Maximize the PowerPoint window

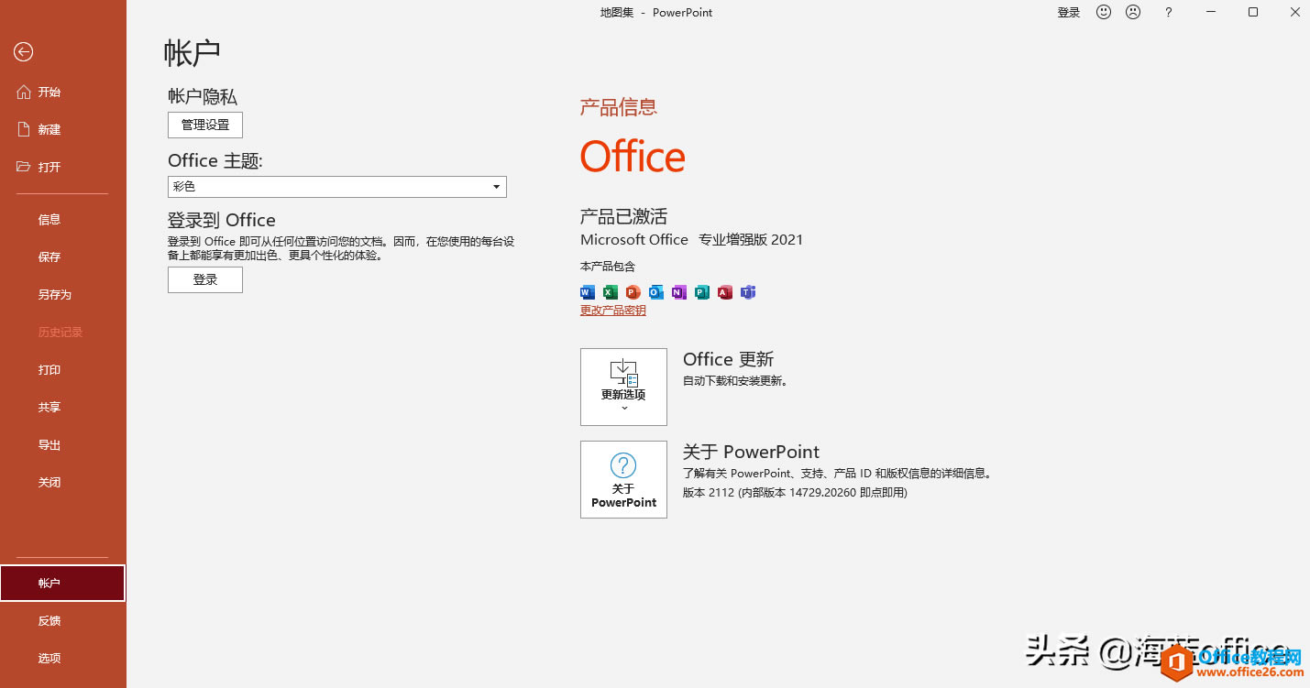tap(1253, 13)
